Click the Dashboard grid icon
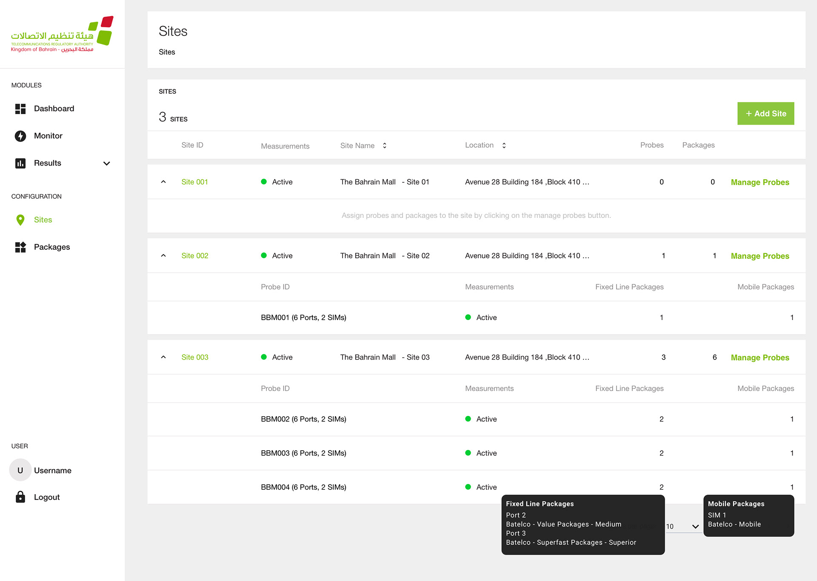This screenshot has width=817, height=581. coord(20,109)
